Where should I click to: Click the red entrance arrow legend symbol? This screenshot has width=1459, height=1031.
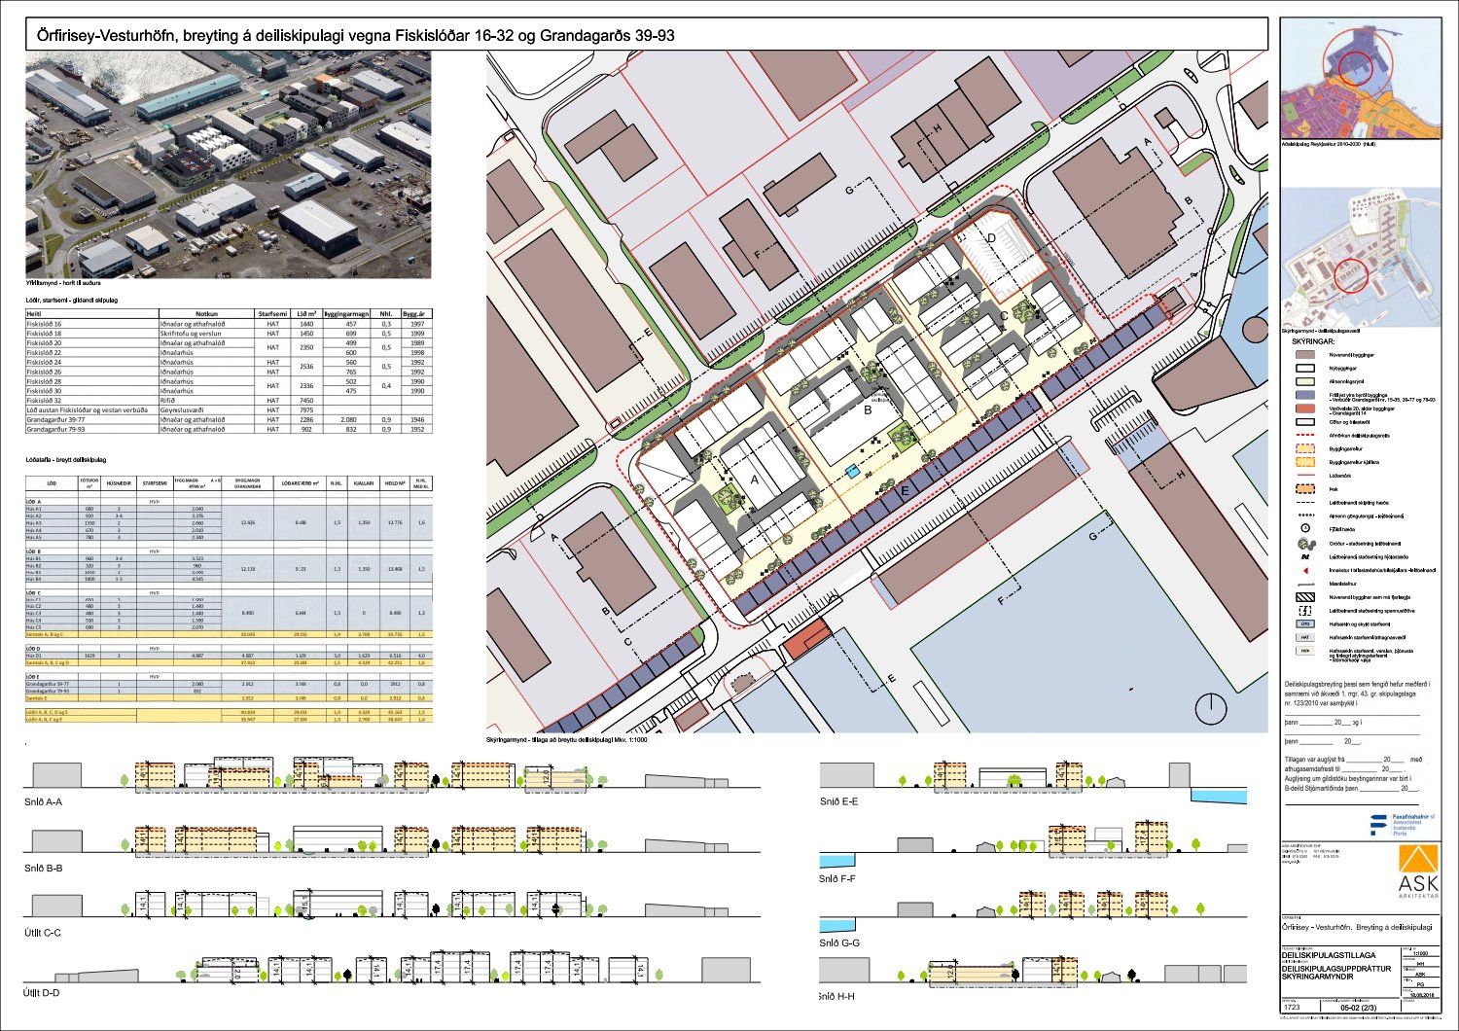coord(1305,570)
